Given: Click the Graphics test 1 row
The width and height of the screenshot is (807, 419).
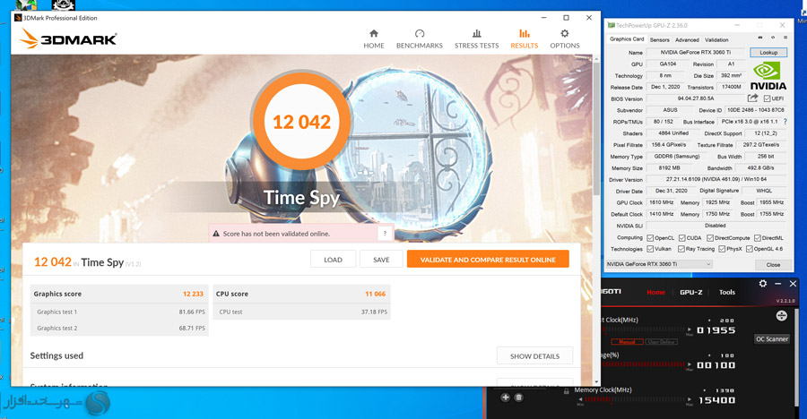Looking at the screenshot, I should [119, 312].
